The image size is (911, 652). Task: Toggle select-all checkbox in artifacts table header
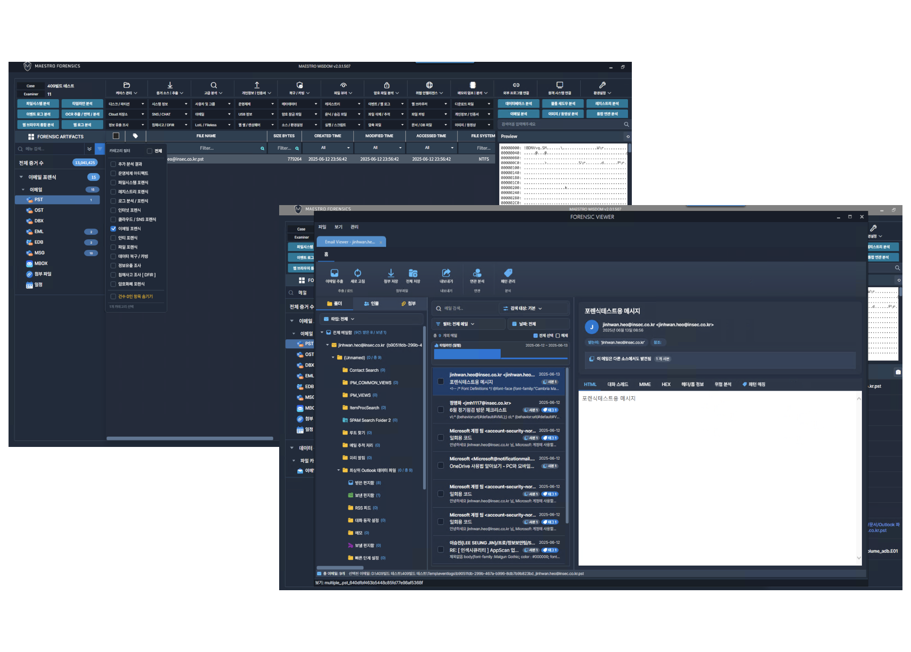[x=116, y=136]
